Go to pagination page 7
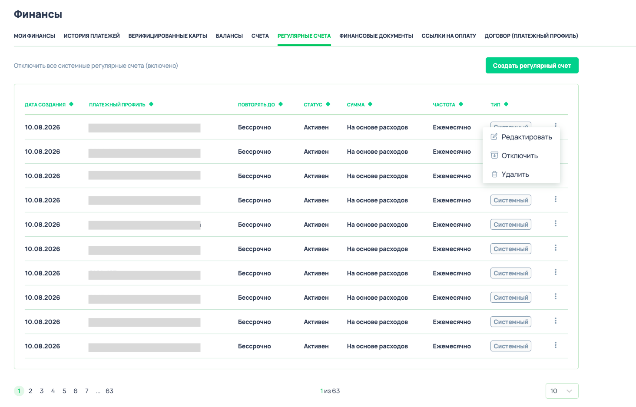 [87, 391]
